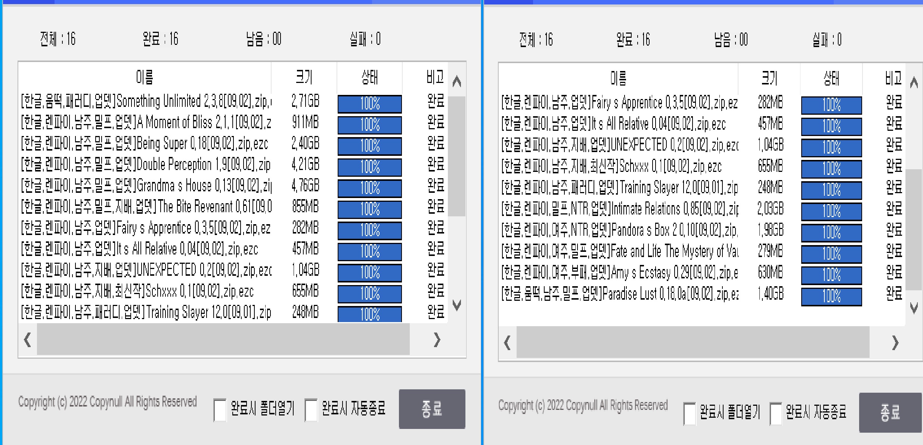Toggle 완료시 자동종료 checkbox in right window
The image size is (923, 445).
coord(776,413)
